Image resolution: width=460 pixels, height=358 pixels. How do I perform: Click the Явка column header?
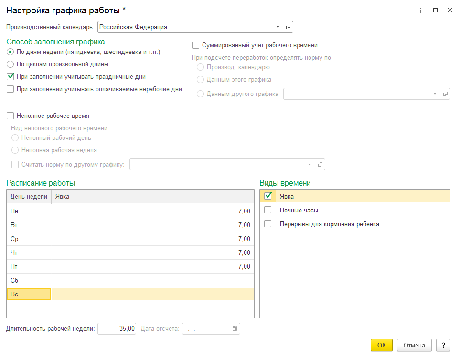(x=152, y=196)
